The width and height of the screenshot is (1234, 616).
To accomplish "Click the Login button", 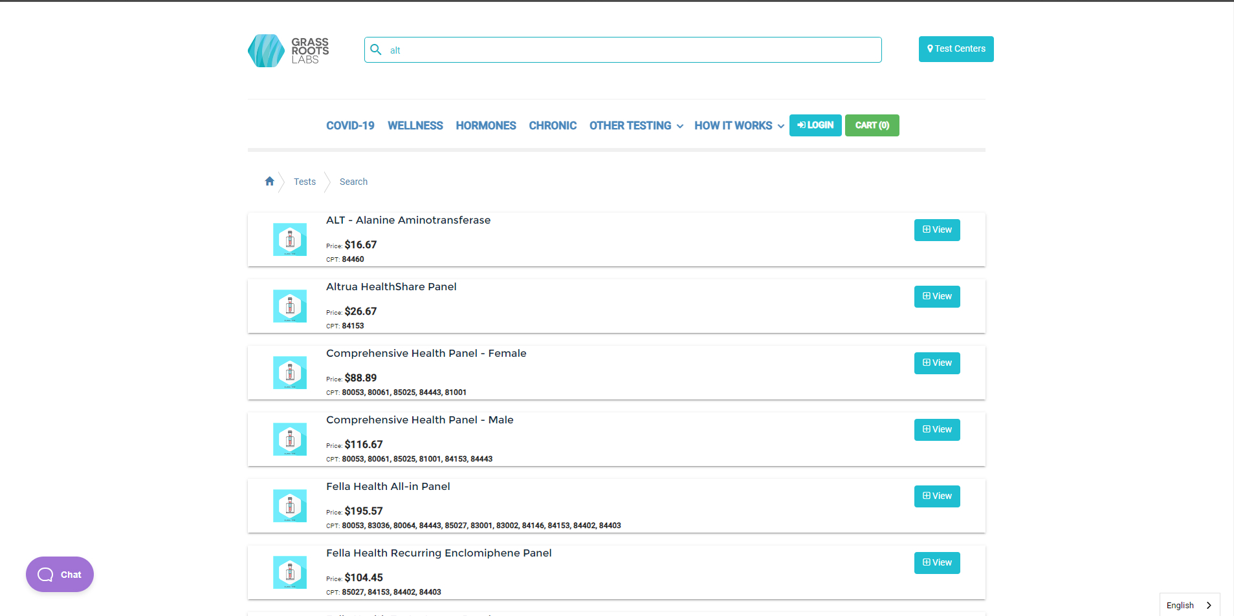I will (x=815, y=125).
